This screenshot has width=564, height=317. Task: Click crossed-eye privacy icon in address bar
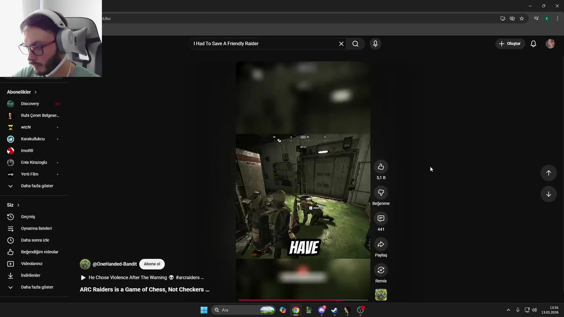(x=512, y=18)
